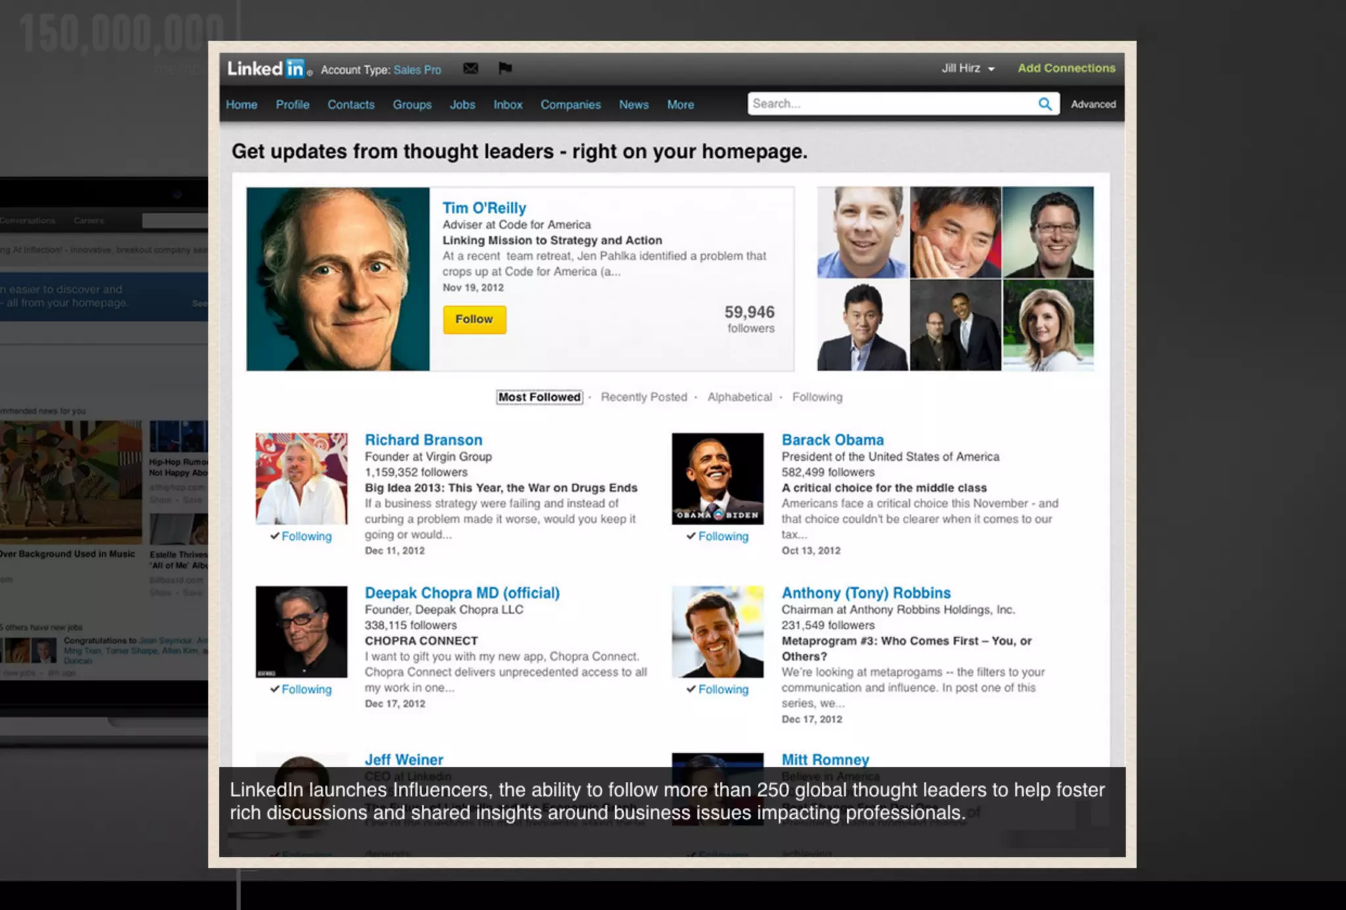This screenshot has width=1346, height=910.
Task: Open Richard Branson's profile link
Action: [x=423, y=440]
